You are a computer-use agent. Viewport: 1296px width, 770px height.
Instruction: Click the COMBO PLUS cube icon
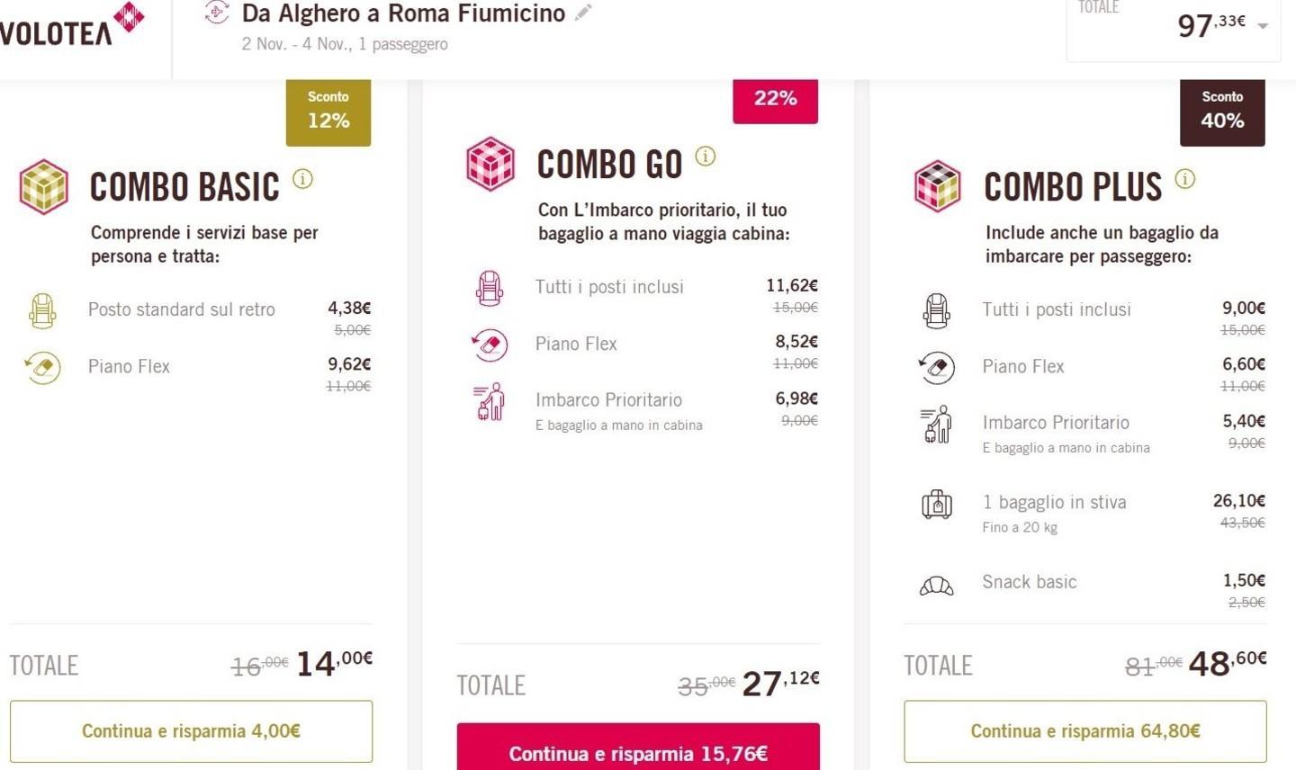[x=937, y=185]
